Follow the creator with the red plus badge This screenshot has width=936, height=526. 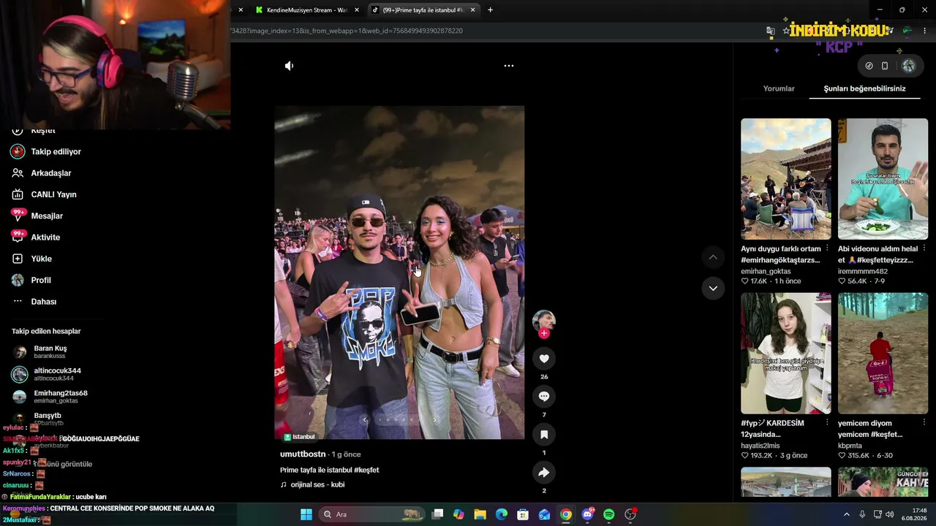coord(544,334)
